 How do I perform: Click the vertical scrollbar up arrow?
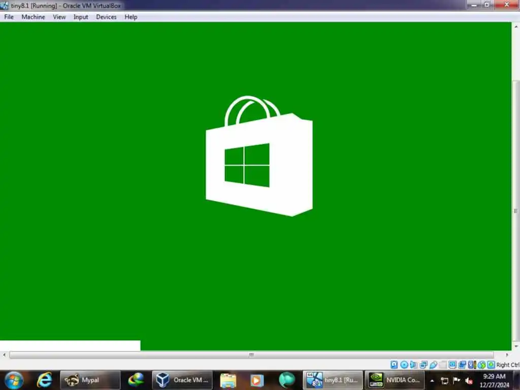516,26
